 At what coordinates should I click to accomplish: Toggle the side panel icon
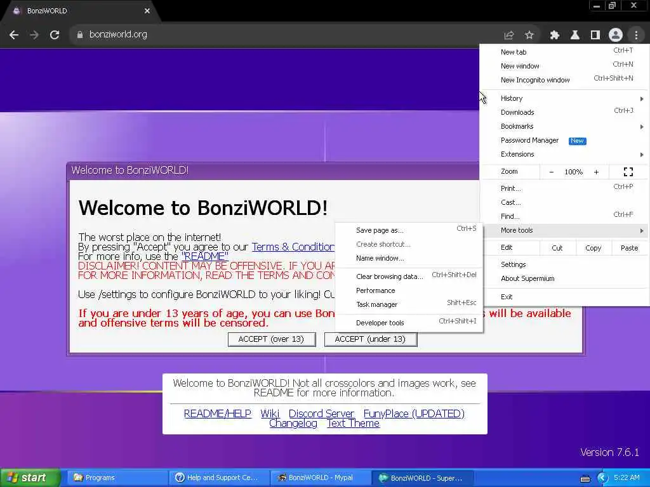[x=595, y=36]
